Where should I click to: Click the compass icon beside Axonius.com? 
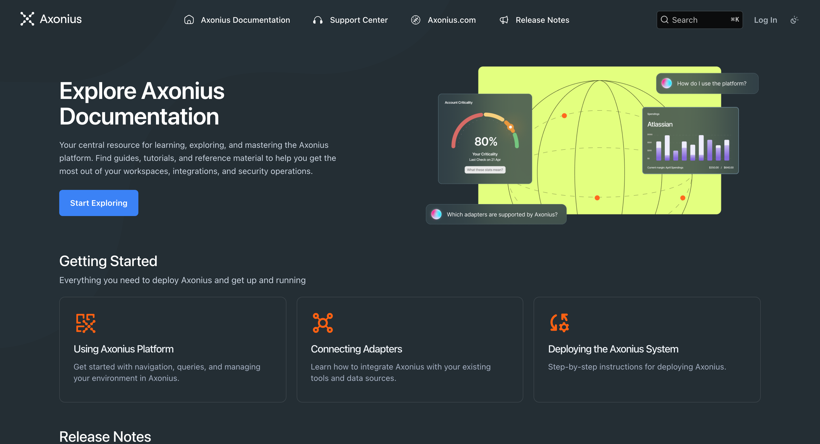pyautogui.click(x=415, y=20)
